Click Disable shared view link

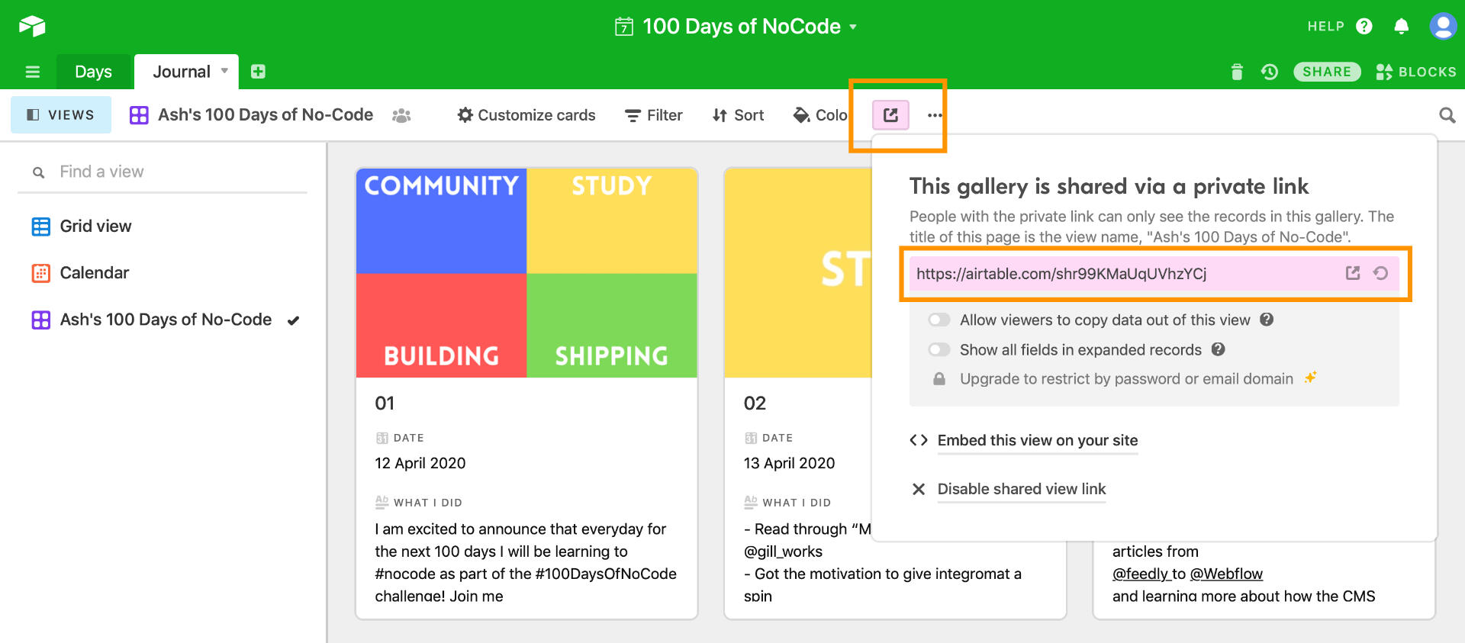(1021, 489)
